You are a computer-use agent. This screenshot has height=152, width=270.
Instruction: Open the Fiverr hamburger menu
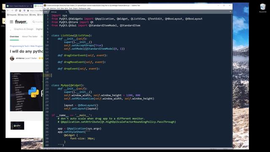11,22
